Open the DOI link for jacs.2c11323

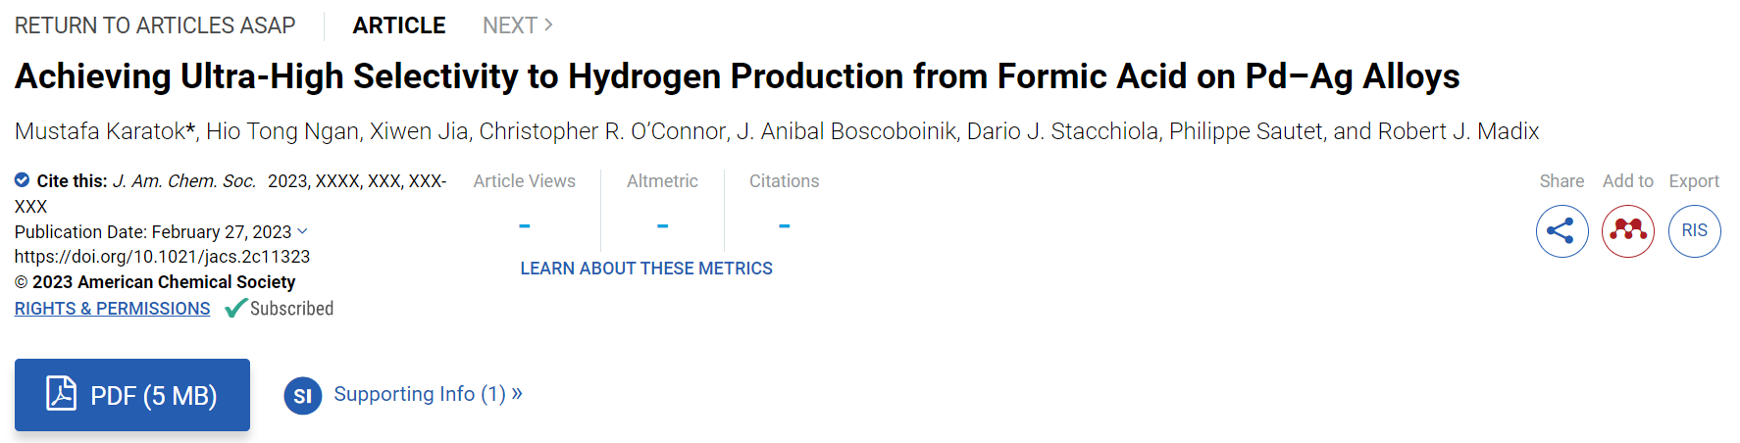pyautogui.click(x=162, y=257)
